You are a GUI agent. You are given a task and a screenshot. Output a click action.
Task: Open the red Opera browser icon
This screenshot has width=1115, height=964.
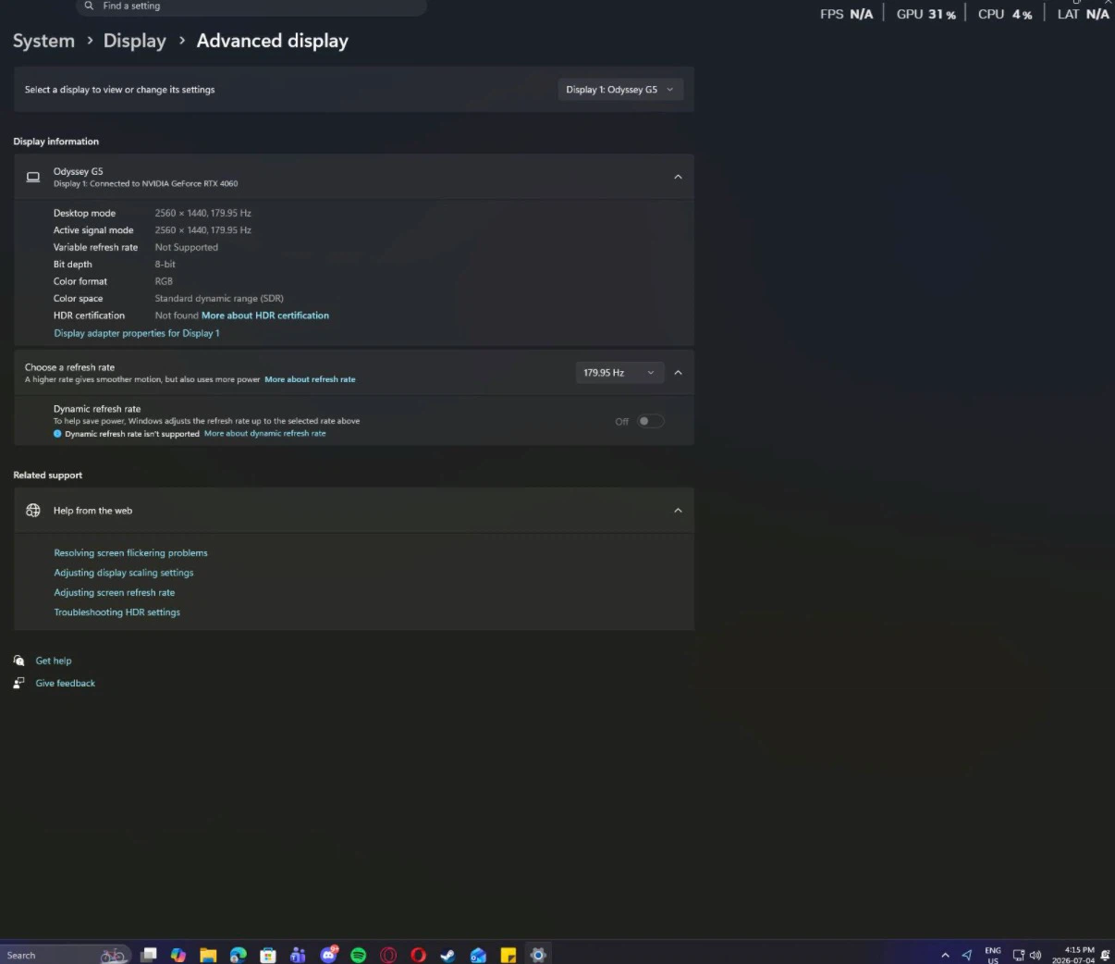(x=418, y=955)
